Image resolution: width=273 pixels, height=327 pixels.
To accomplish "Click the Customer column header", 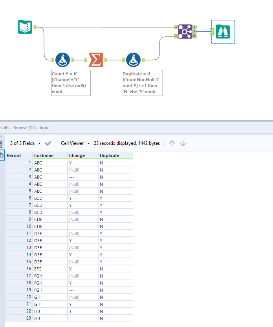I will click(44, 155).
